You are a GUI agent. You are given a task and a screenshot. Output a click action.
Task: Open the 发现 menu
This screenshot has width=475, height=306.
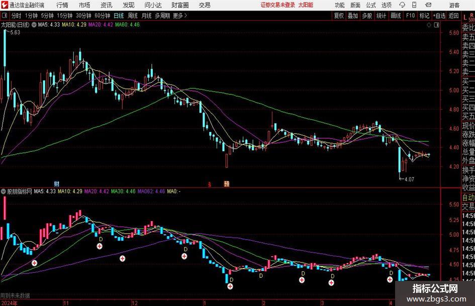click(x=129, y=5)
